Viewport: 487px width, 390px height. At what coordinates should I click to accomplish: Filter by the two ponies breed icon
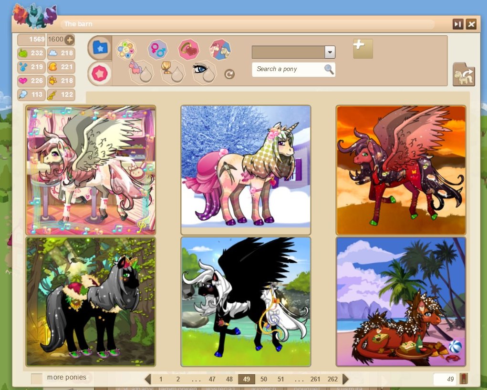click(220, 50)
